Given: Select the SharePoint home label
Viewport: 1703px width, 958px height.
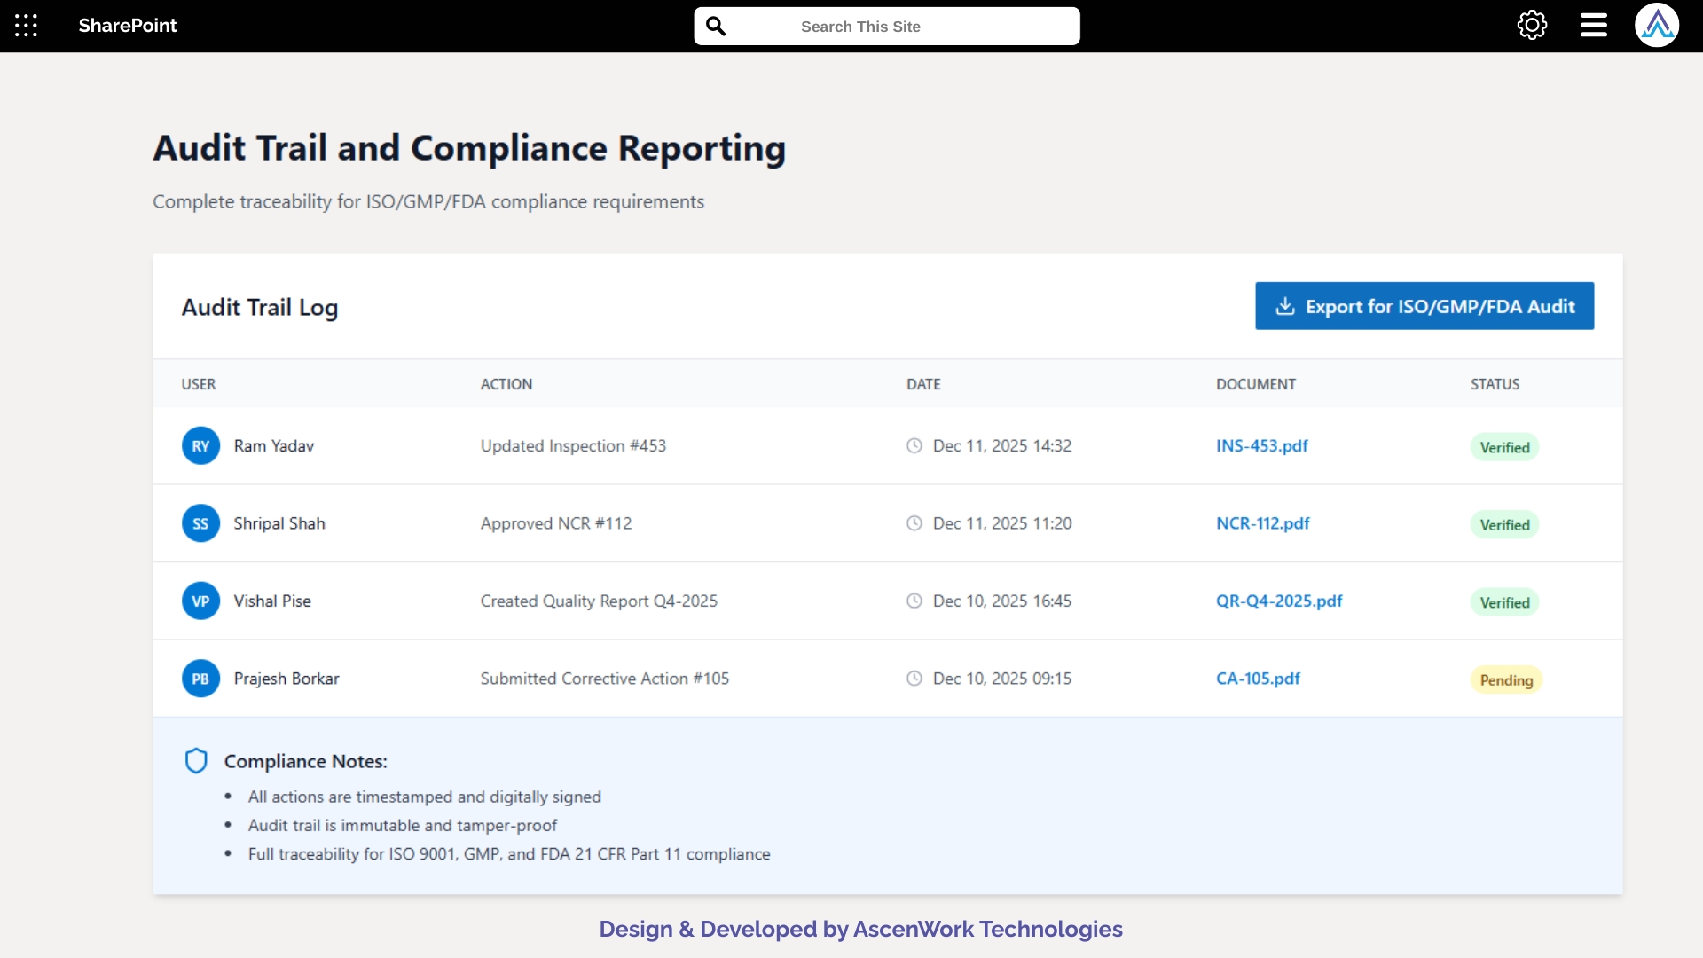Looking at the screenshot, I should 127,26.
